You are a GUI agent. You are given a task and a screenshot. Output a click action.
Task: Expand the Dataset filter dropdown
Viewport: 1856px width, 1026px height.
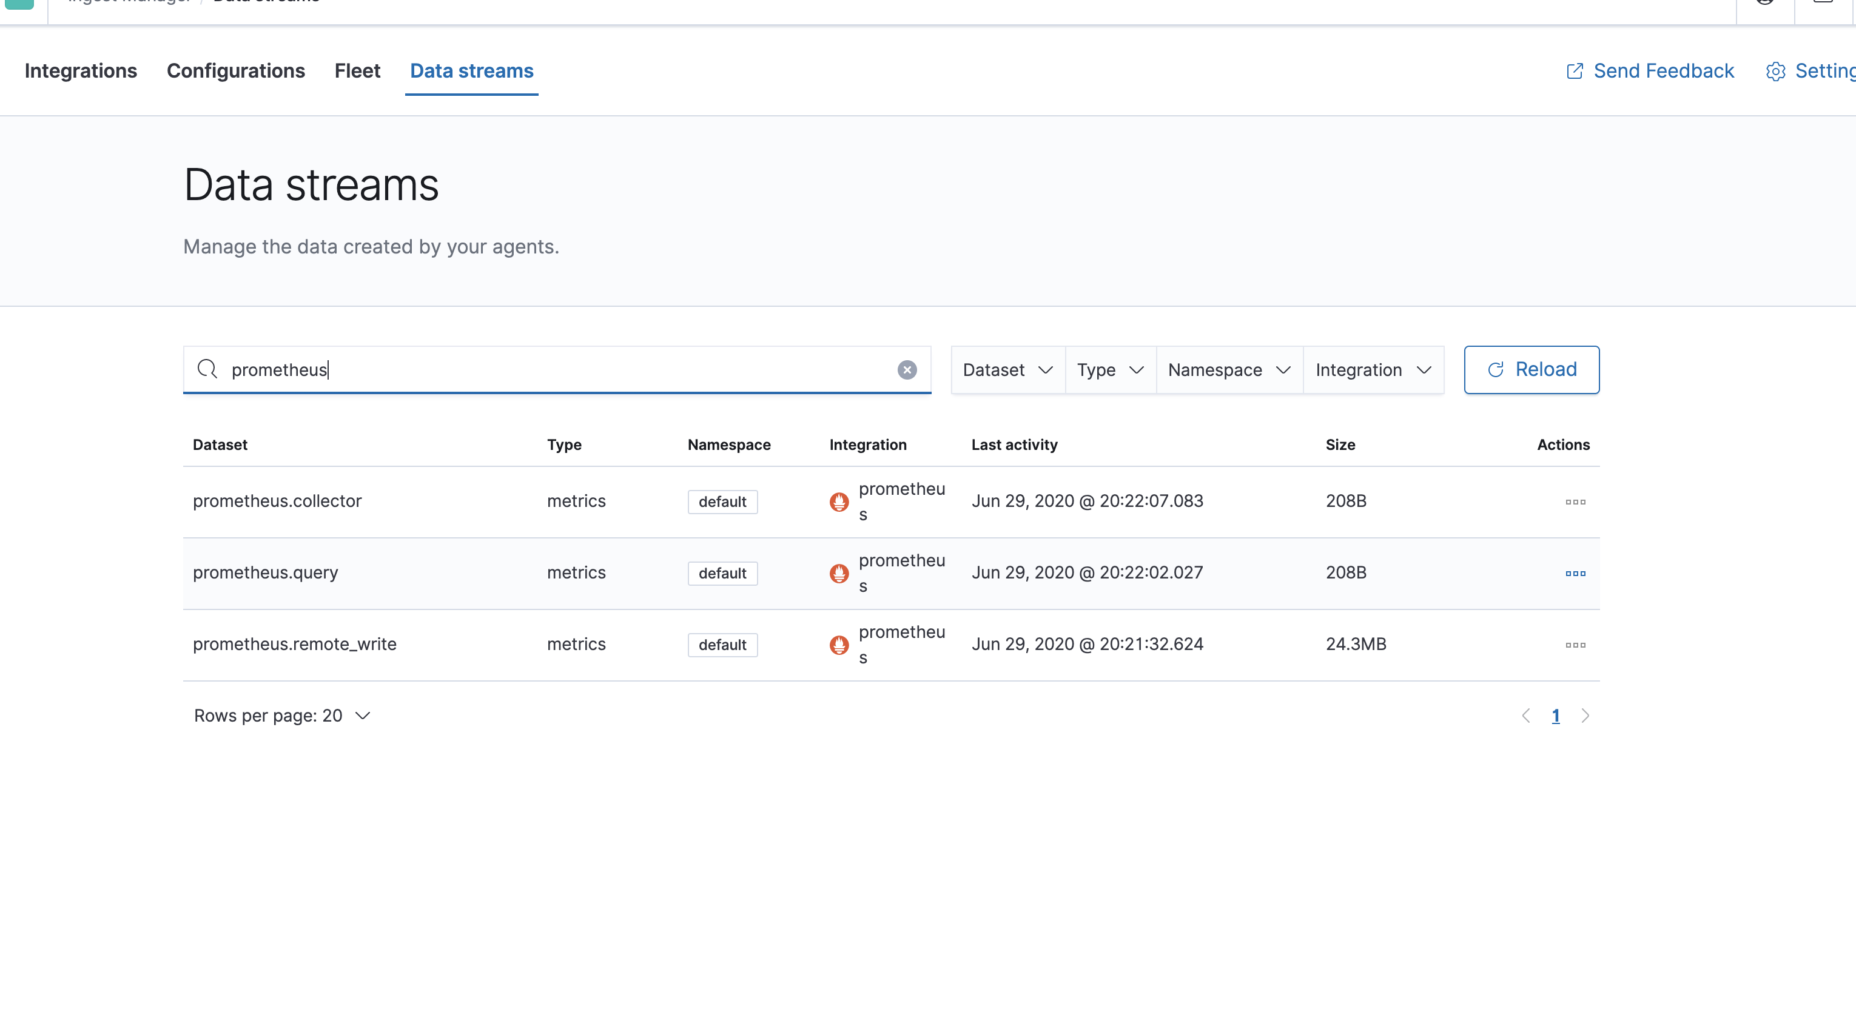(x=1007, y=370)
